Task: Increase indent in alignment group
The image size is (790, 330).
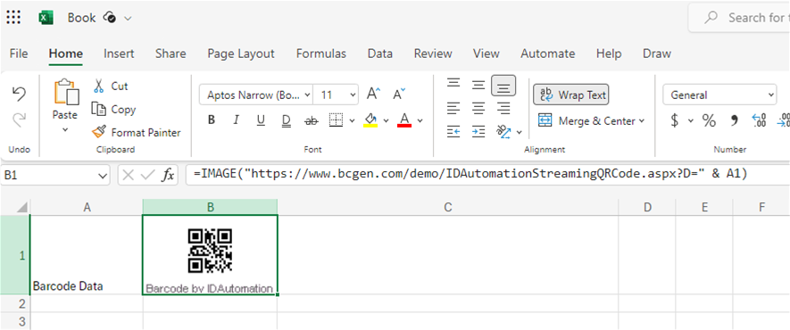Action: [478, 132]
